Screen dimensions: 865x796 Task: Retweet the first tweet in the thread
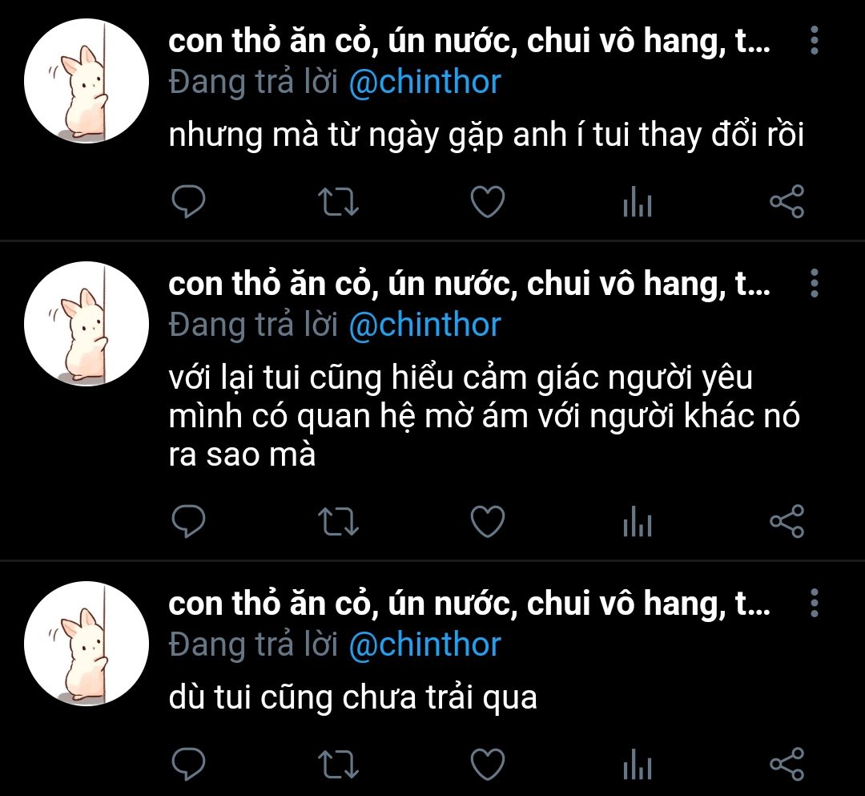point(338,202)
